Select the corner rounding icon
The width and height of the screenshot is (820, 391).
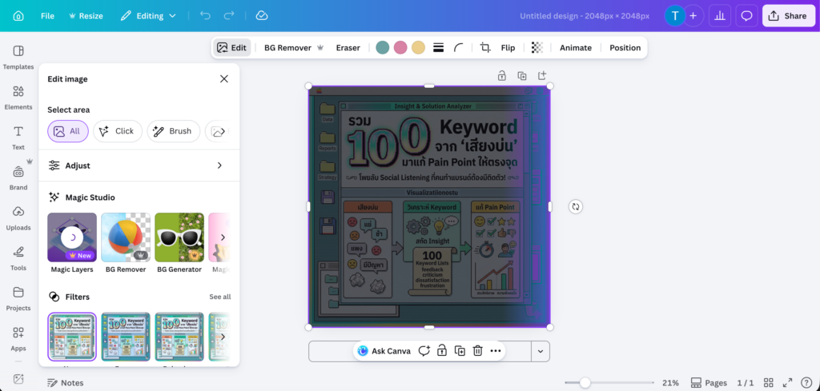point(459,48)
